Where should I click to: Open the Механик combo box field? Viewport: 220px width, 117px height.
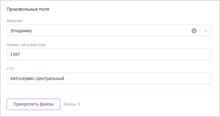(x=109, y=30)
